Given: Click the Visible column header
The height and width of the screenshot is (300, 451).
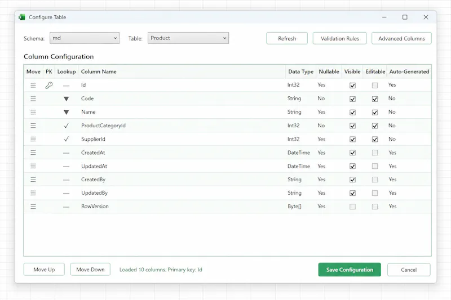Looking at the screenshot, I should [352, 71].
